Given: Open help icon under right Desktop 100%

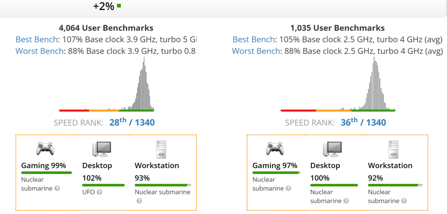Looking at the screenshot, I should 347,201.
